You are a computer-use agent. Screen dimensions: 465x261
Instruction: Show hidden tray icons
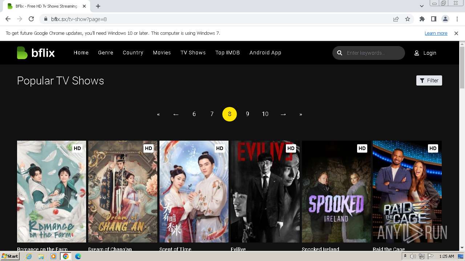[405, 256]
